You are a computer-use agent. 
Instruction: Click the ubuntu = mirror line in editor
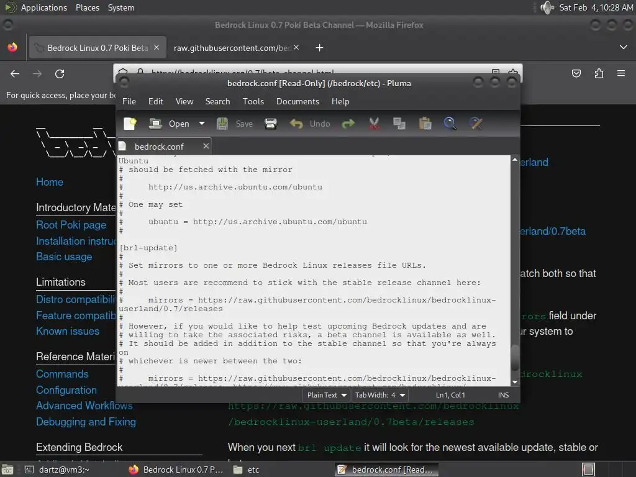point(258,222)
